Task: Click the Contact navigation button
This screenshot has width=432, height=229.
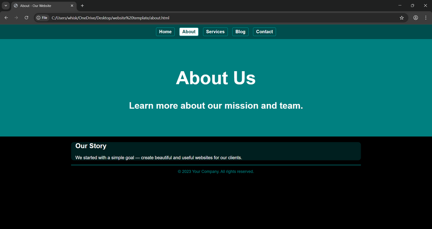Action: (264, 32)
